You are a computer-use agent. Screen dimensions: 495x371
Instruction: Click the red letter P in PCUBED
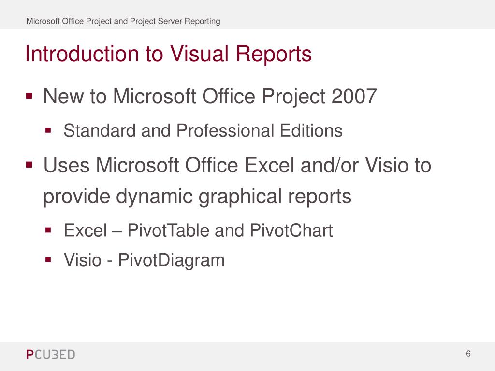[29, 355]
